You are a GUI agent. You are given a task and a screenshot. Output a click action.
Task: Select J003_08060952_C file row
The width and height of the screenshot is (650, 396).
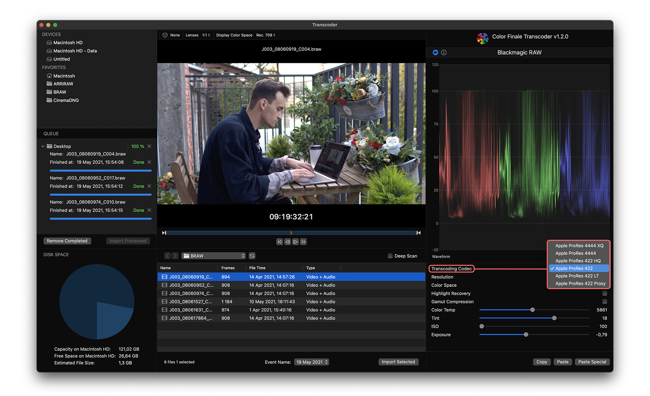click(291, 285)
